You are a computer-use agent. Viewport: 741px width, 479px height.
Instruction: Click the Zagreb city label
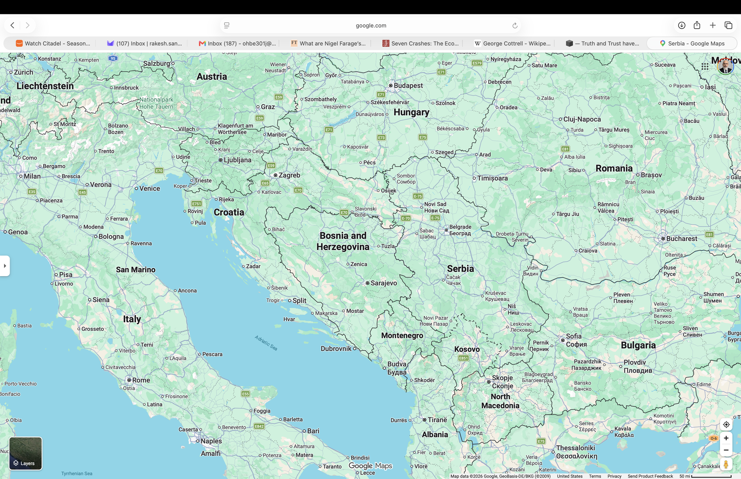tap(289, 175)
